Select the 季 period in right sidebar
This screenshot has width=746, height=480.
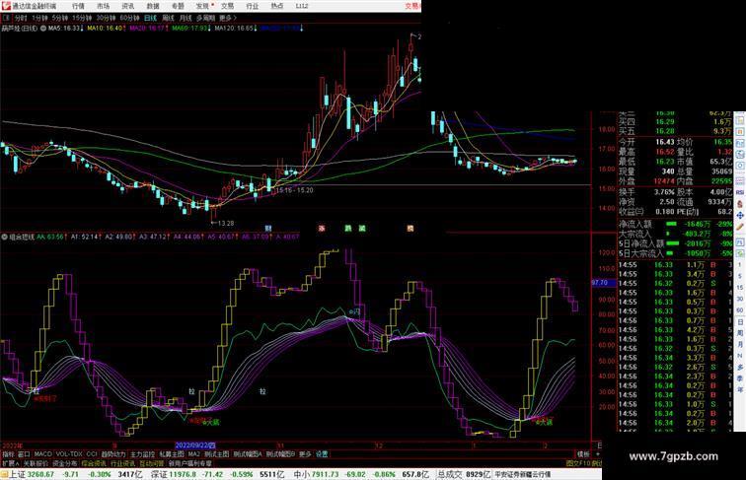(740, 378)
